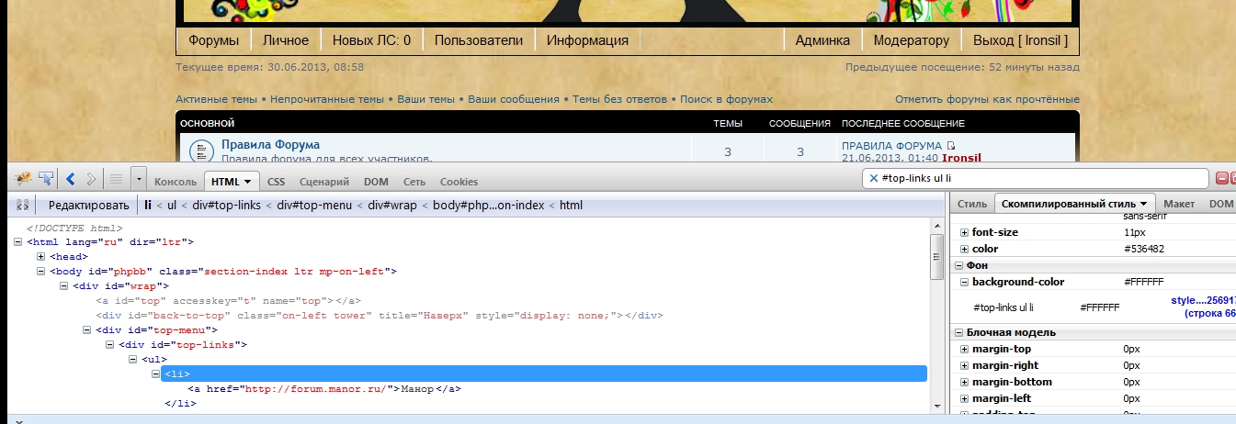The width and height of the screenshot is (1236, 424).
Task: Click the blue back arrow in Firebug
Action: tap(71, 178)
